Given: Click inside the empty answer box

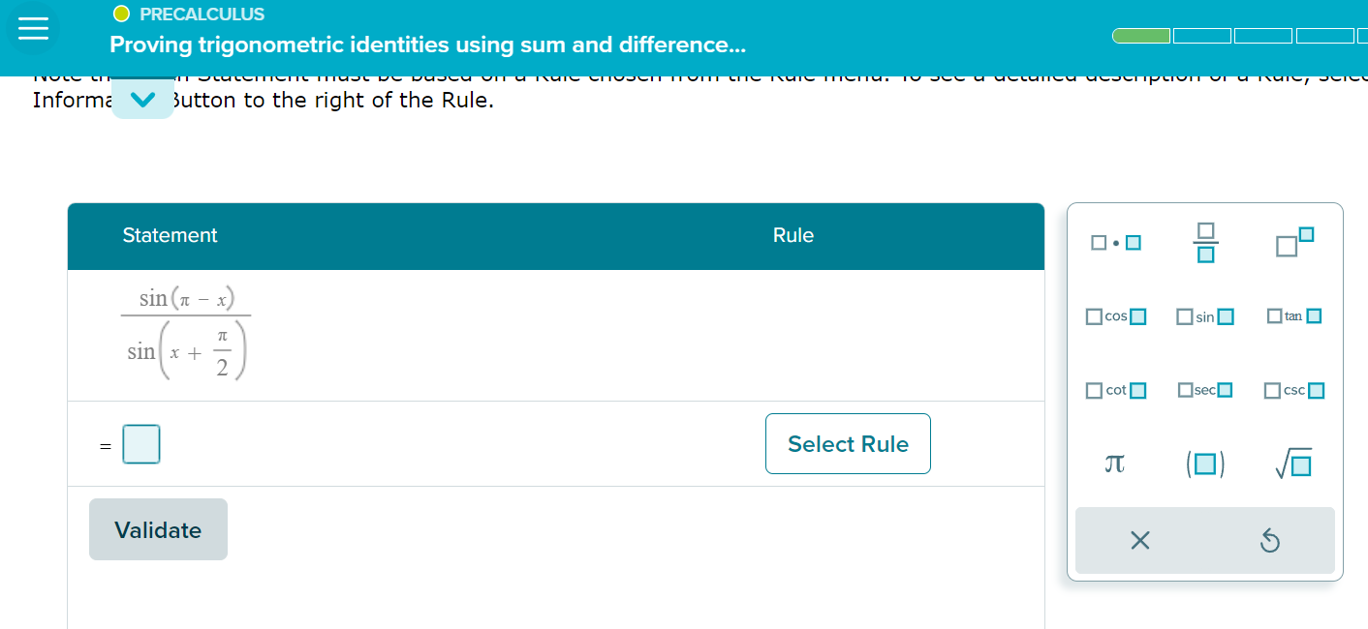Looking at the screenshot, I should pos(141,443).
